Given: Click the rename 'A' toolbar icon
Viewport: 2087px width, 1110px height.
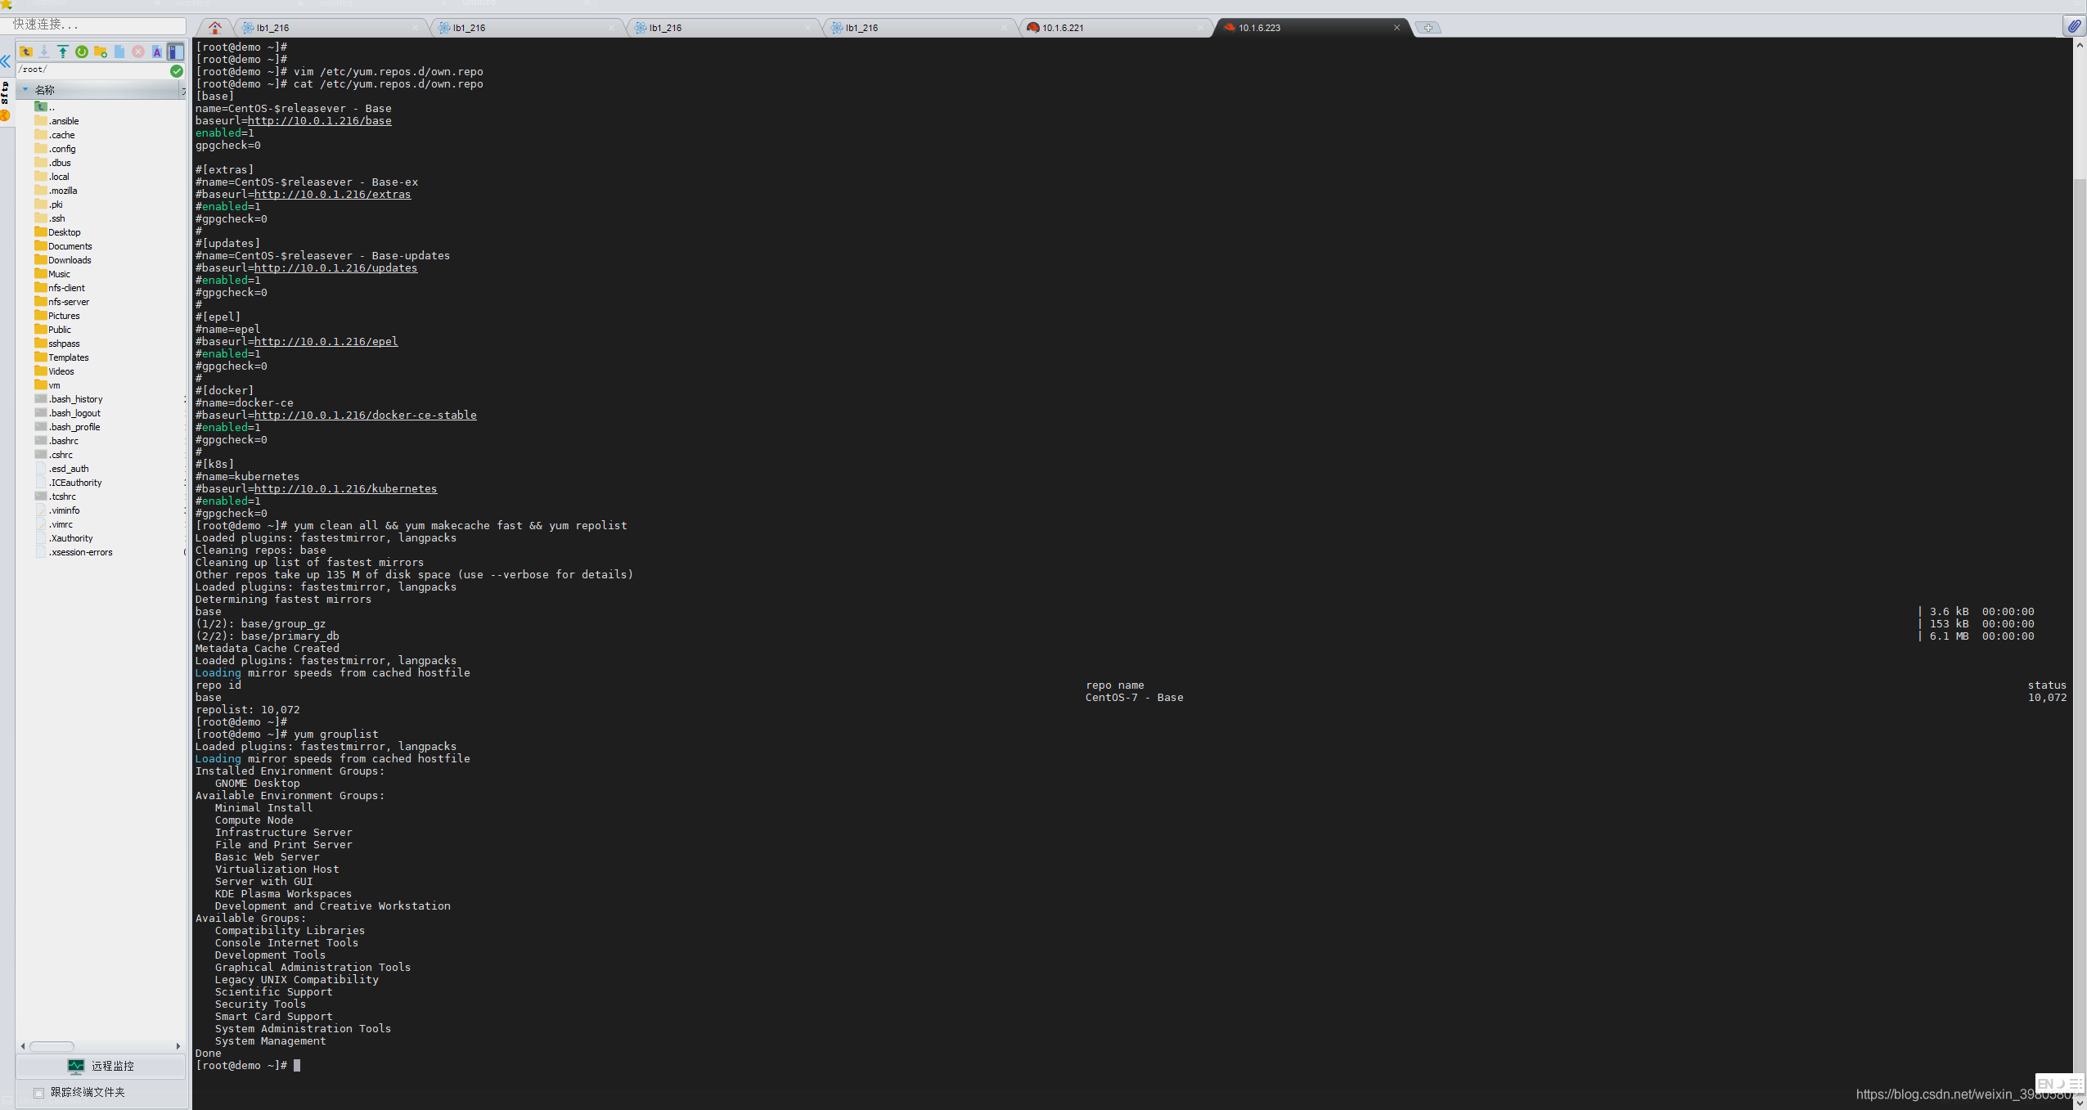Looking at the screenshot, I should click(157, 52).
